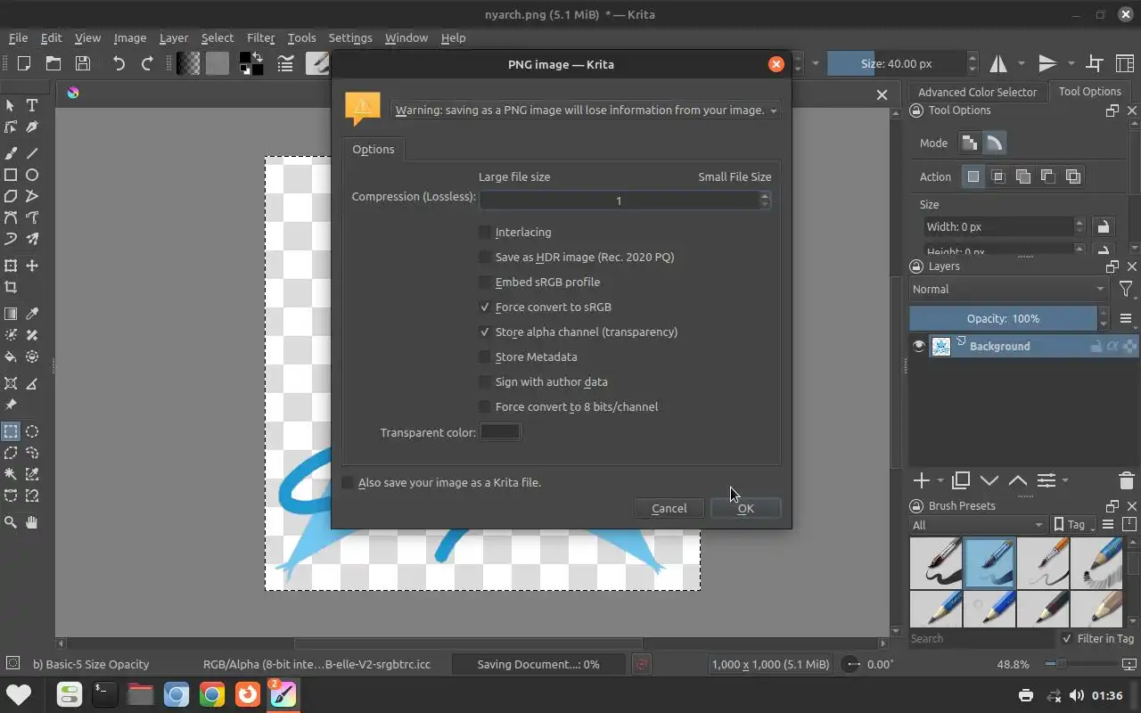This screenshot has height=713, width=1141.
Task: Select the Zoom tool
Action: pos(11,522)
